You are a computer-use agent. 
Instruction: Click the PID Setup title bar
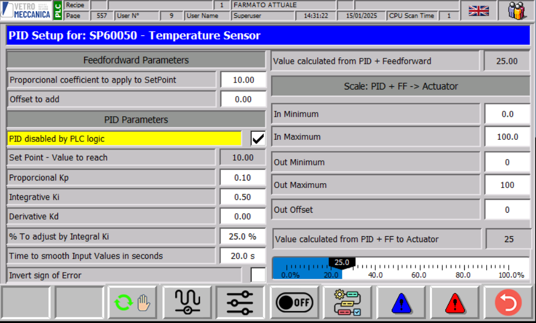point(269,35)
